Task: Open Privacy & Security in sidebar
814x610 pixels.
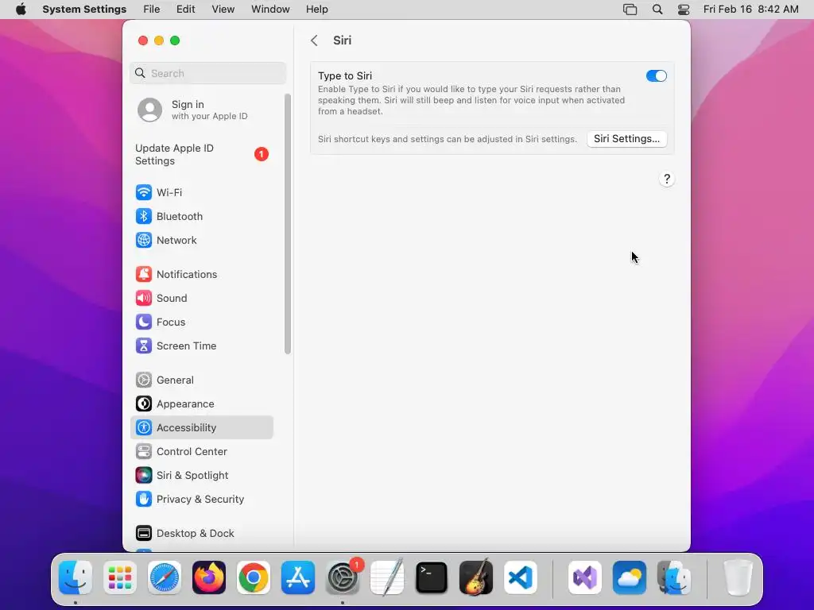Action: (x=201, y=500)
